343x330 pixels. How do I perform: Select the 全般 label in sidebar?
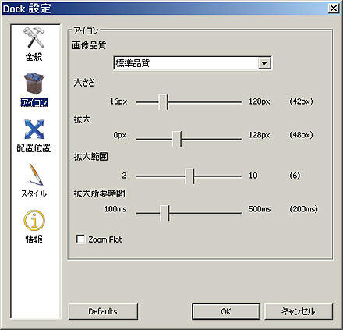(x=34, y=57)
